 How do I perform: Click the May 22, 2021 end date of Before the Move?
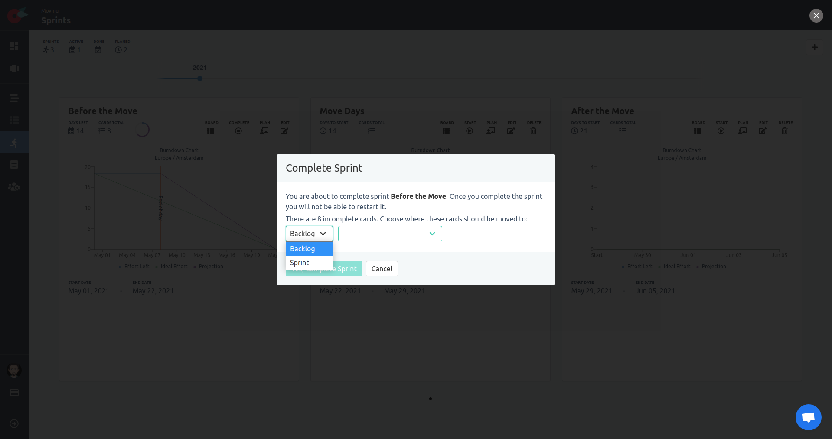coord(153,291)
